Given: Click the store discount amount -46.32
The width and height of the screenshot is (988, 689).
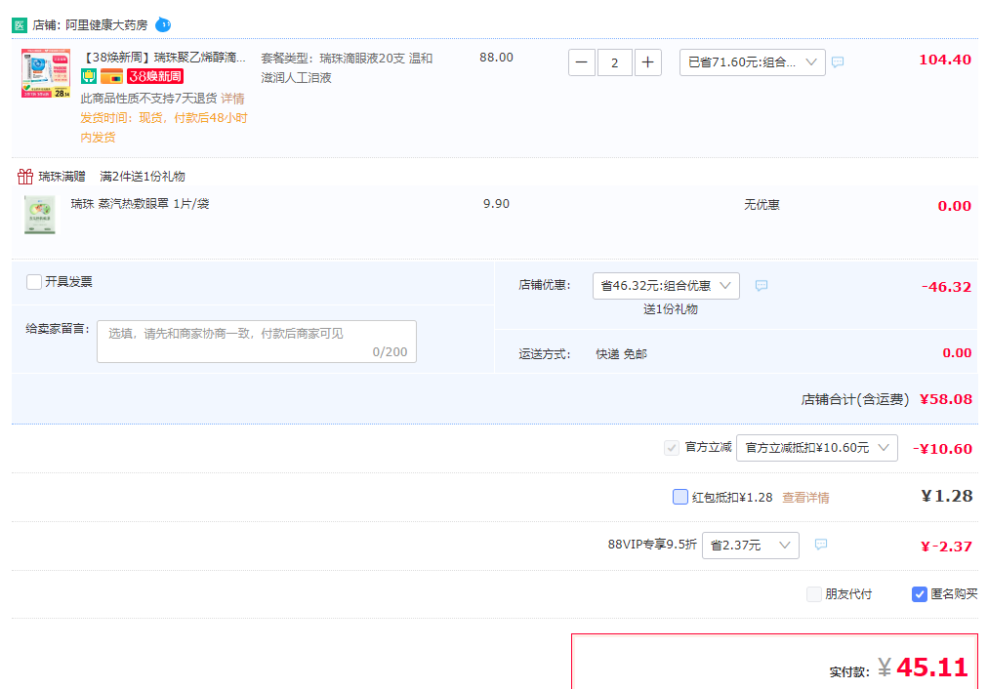Looking at the screenshot, I should (x=946, y=287).
